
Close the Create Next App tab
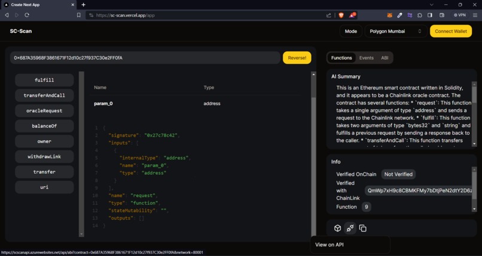coord(73,5)
